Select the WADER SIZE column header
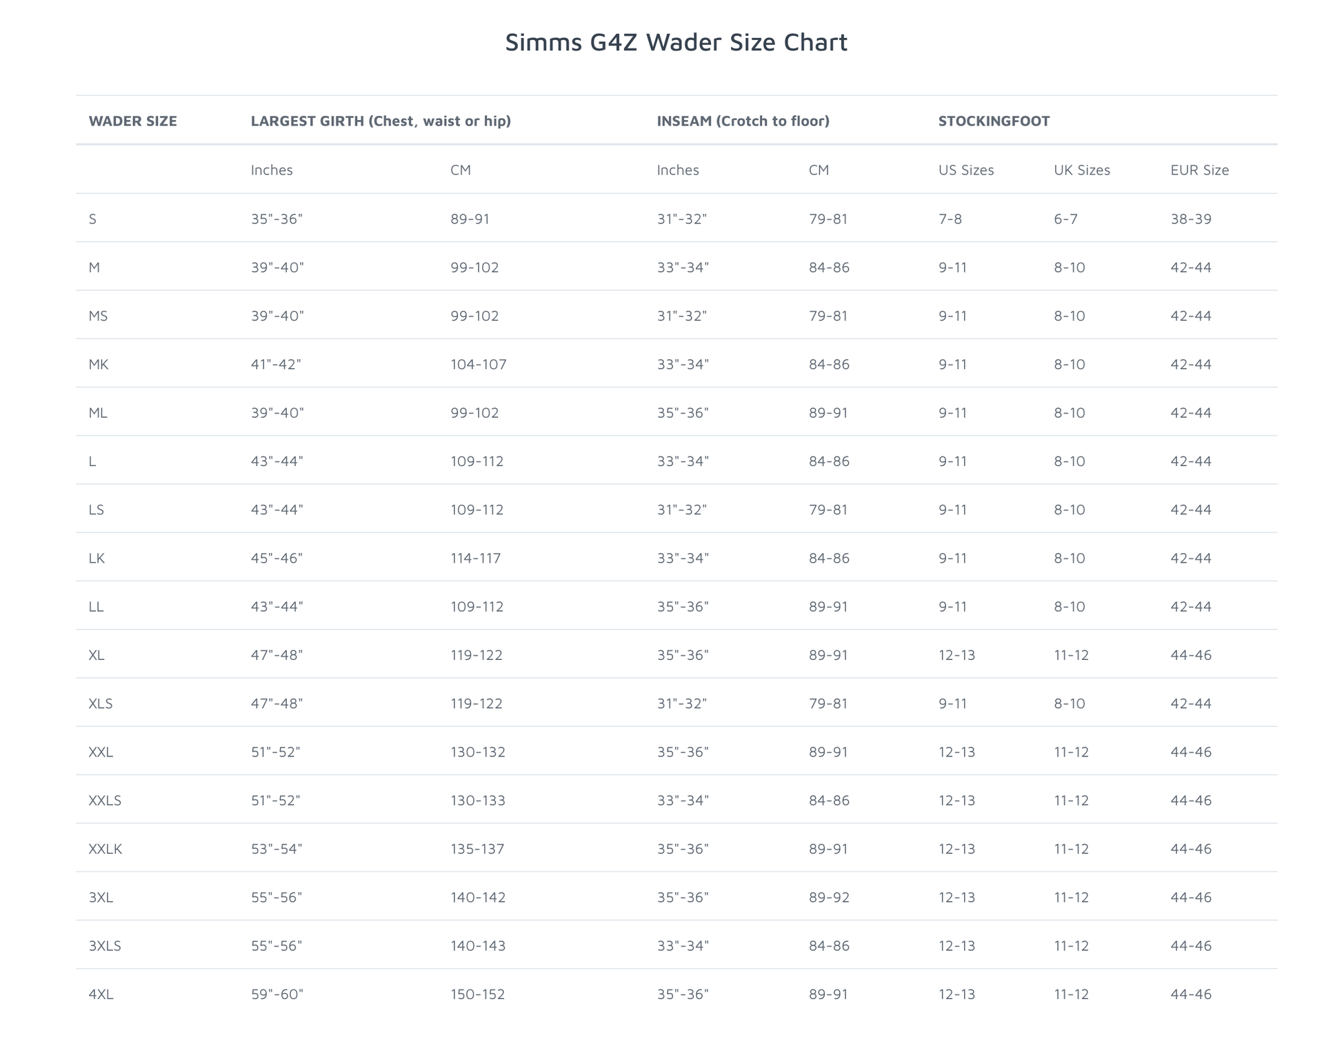The height and width of the screenshot is (1046, 1324). [x=132, y=121]
